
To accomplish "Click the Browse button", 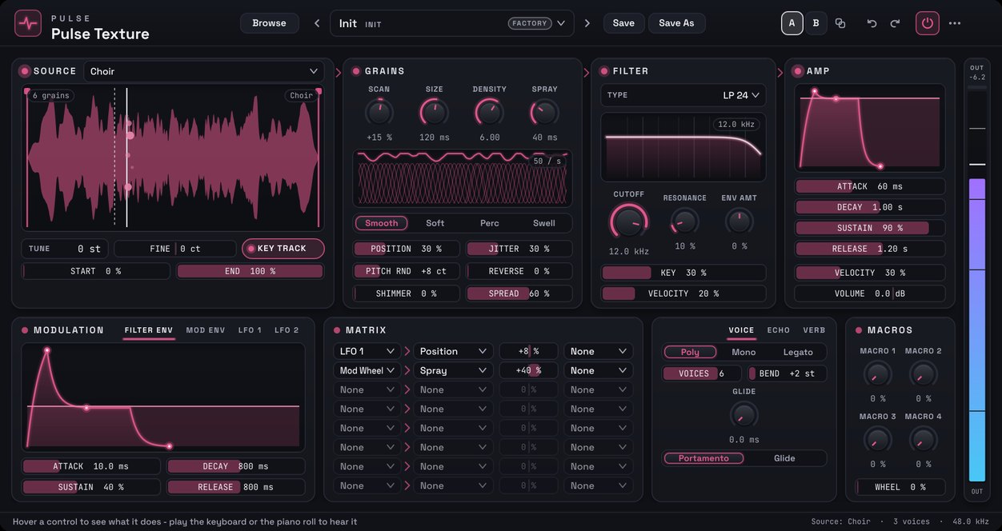I will (x=269, y=23).
